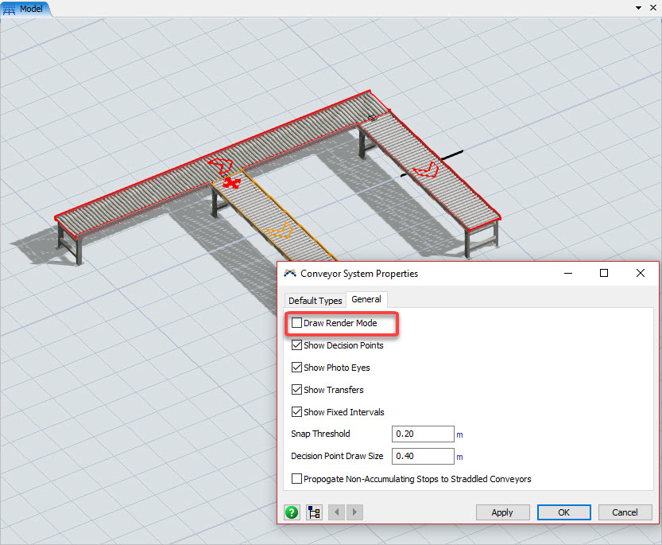Image resolution: width=662 pixels, height=545 pixels.
Task: Confirm the dialog with OK
Action: pyautogui.click(x=563, y=512)
